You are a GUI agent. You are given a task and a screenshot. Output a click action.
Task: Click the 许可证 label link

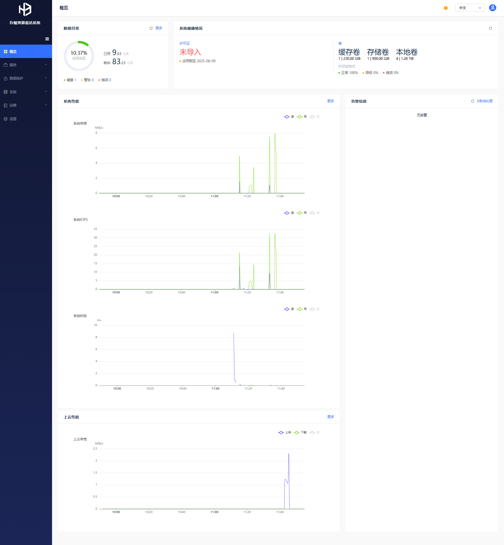[185, 43]
